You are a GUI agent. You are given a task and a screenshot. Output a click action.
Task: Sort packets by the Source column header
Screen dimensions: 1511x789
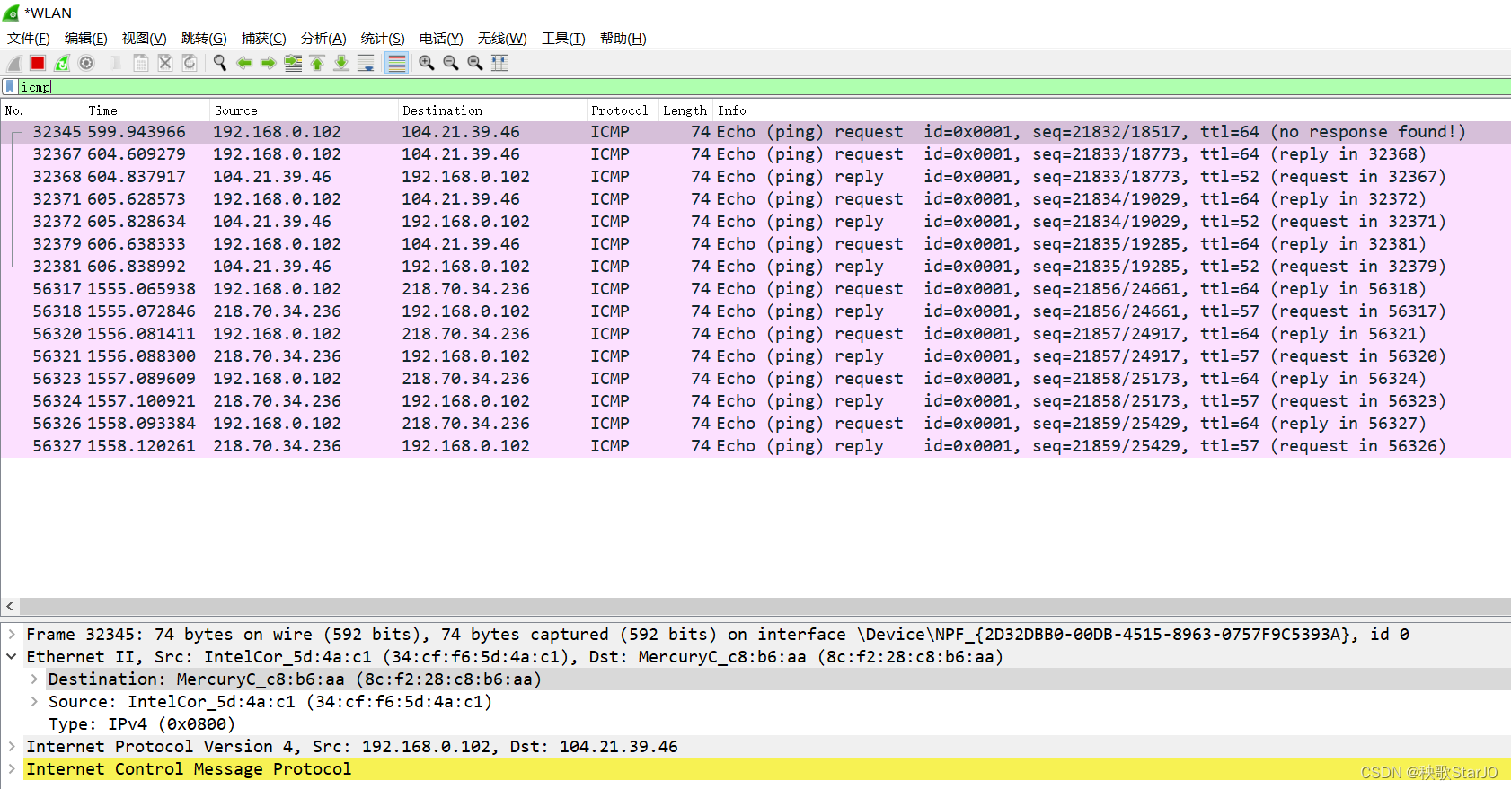pyautogui.click(x=305, y=110)
